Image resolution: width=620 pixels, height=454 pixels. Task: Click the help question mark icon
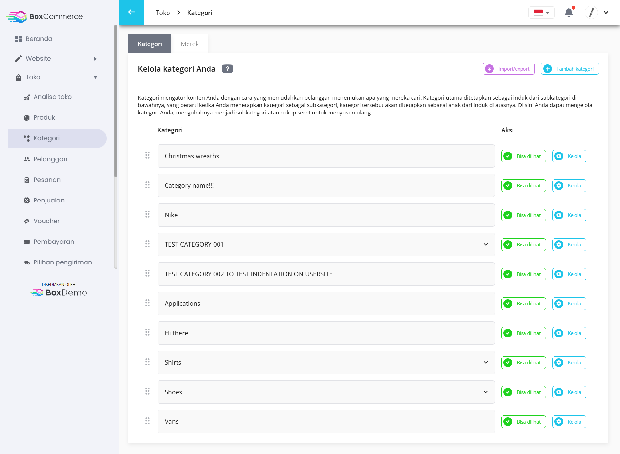coord(227,69)
